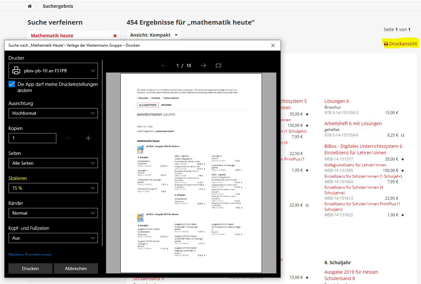Click the code WEB-14-151577

pos(339,159)
